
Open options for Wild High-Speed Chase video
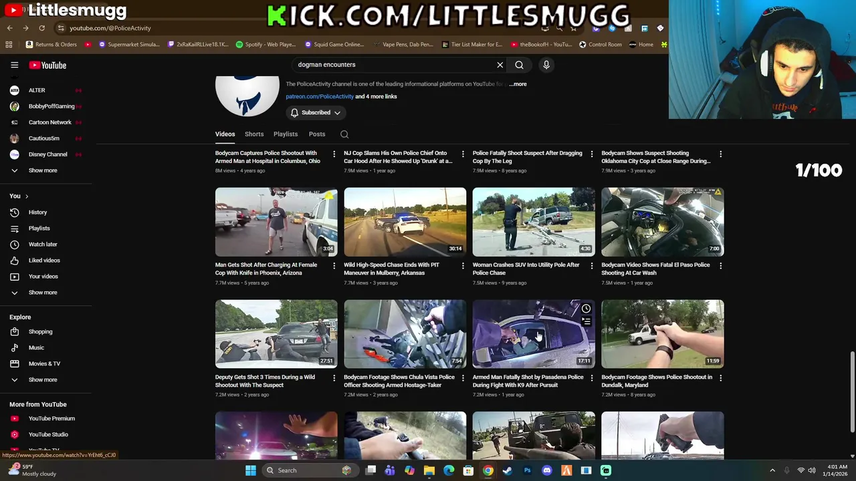coord(463,266)
